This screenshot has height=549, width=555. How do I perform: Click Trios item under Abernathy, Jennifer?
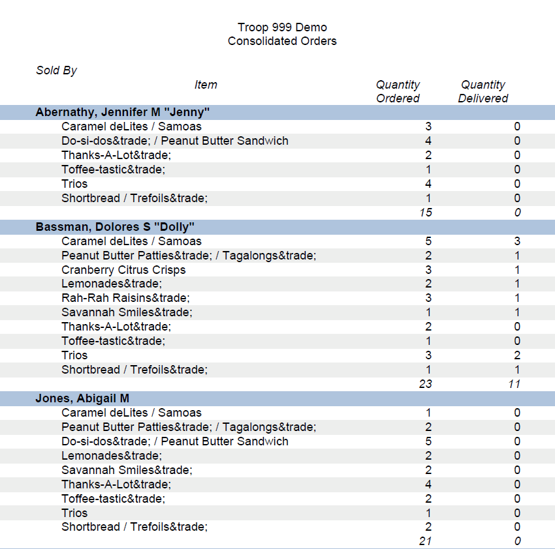74,184
